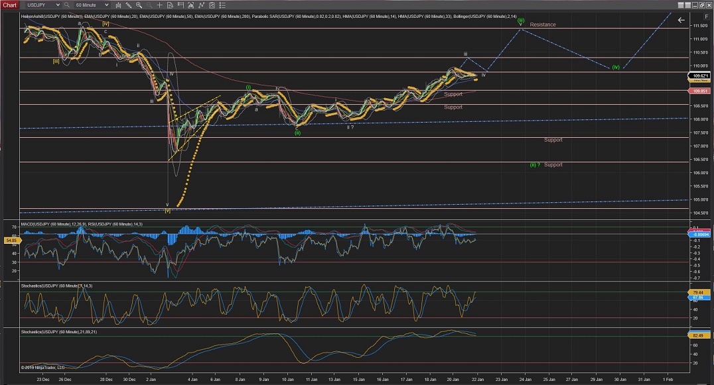
Task: Click the zoom out magnifier icon
Action: coord(149,5)
